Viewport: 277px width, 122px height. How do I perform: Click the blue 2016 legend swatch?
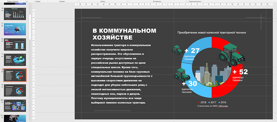(x=219, y=102)
